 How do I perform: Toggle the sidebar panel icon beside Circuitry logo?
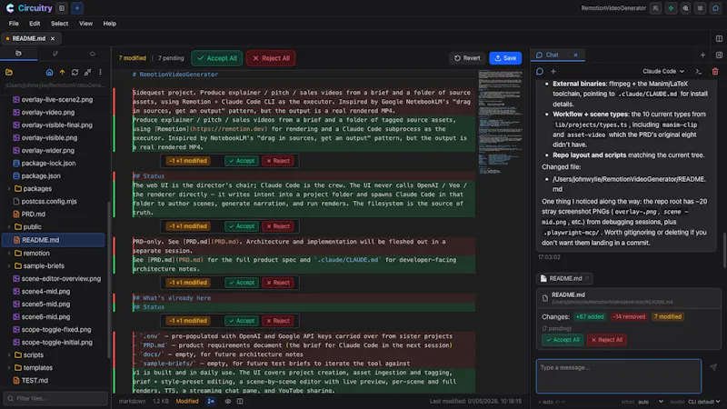tap(62, 8)
